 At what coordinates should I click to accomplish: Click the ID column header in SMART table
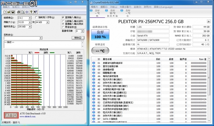pyautogui.click(x=99, y=59)
